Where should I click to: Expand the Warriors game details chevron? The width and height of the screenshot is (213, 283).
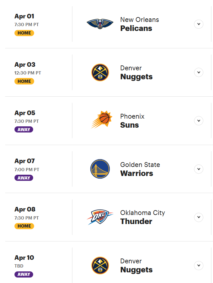coord(199,169)
